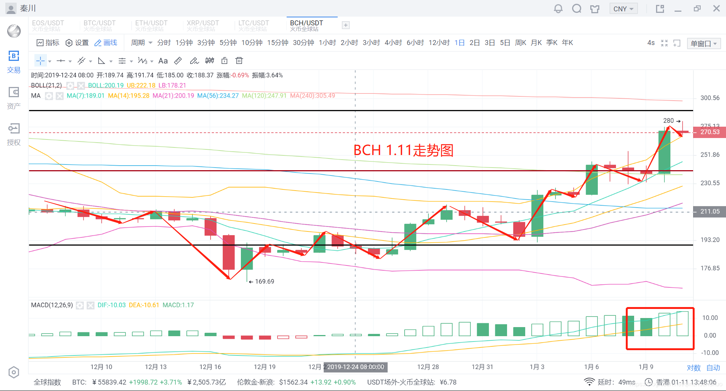Switch to the EOS/USDT tab
The height and width of the screenshot is (391, 726).
(x=48, y=25)
